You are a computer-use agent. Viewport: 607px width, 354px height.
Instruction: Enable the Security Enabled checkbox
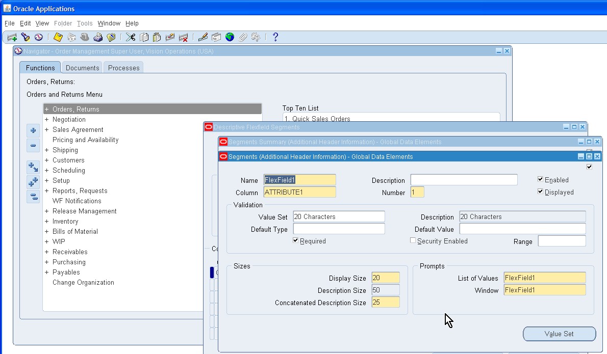click(x=413, y=240)
